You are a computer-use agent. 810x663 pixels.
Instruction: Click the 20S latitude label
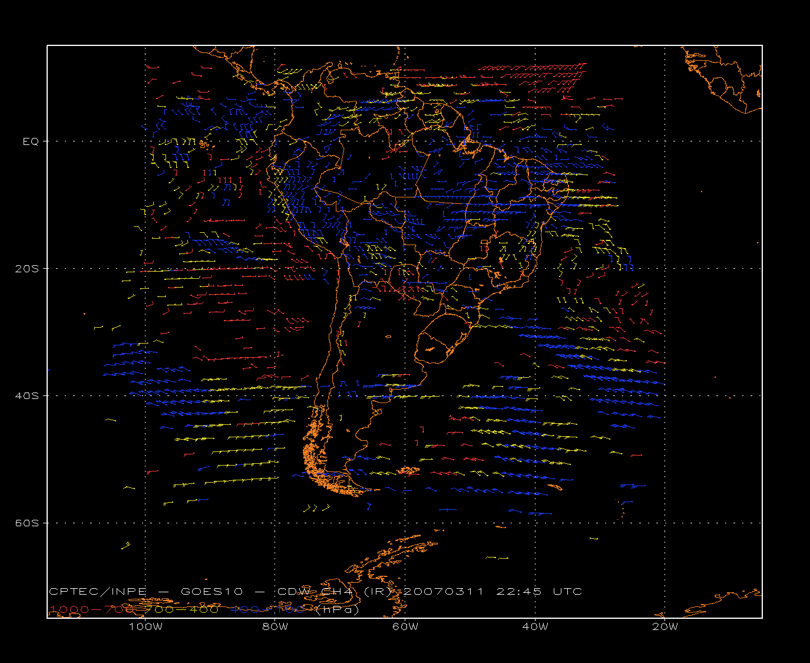[x=27, y=269]
